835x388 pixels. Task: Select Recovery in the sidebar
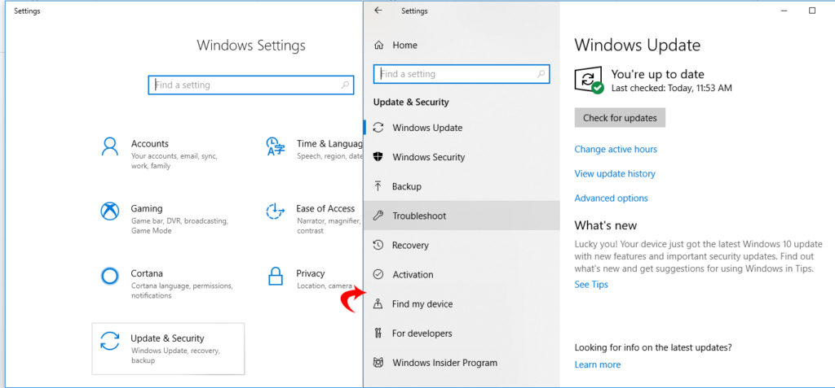pos(410,245)
